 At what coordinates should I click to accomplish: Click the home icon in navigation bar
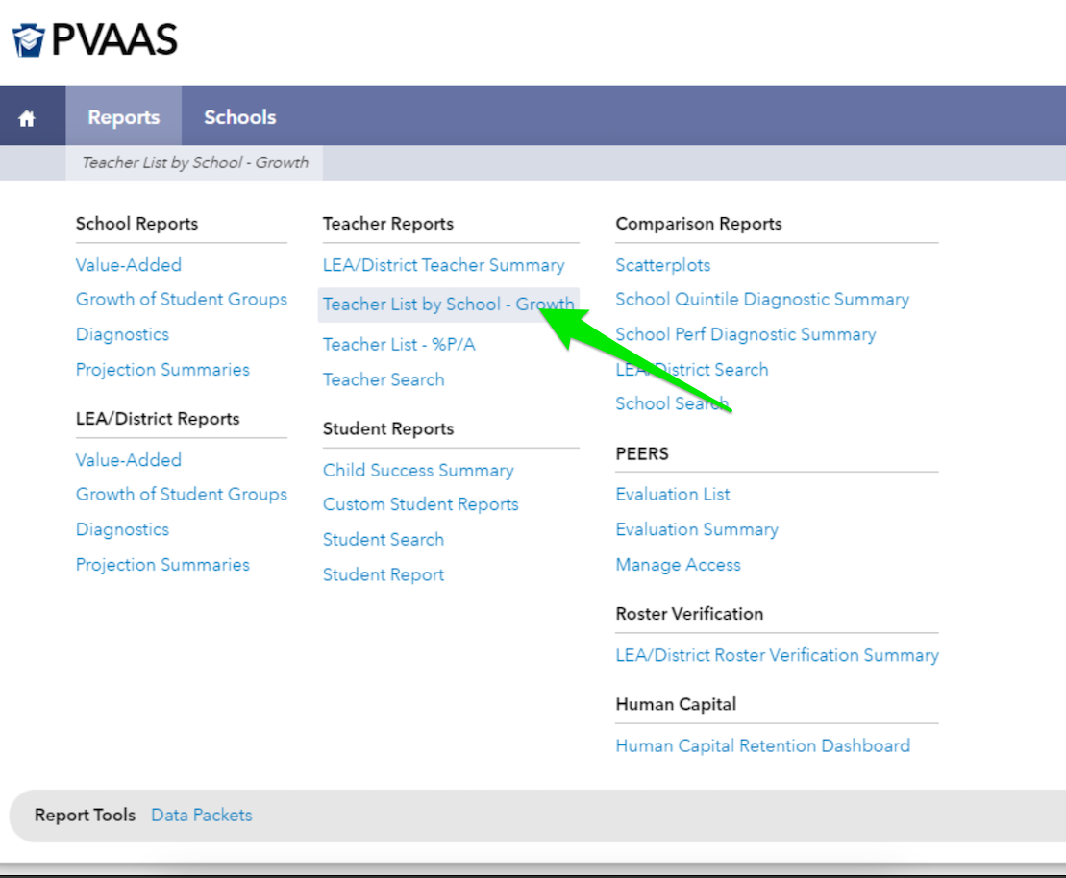(27, 118)
